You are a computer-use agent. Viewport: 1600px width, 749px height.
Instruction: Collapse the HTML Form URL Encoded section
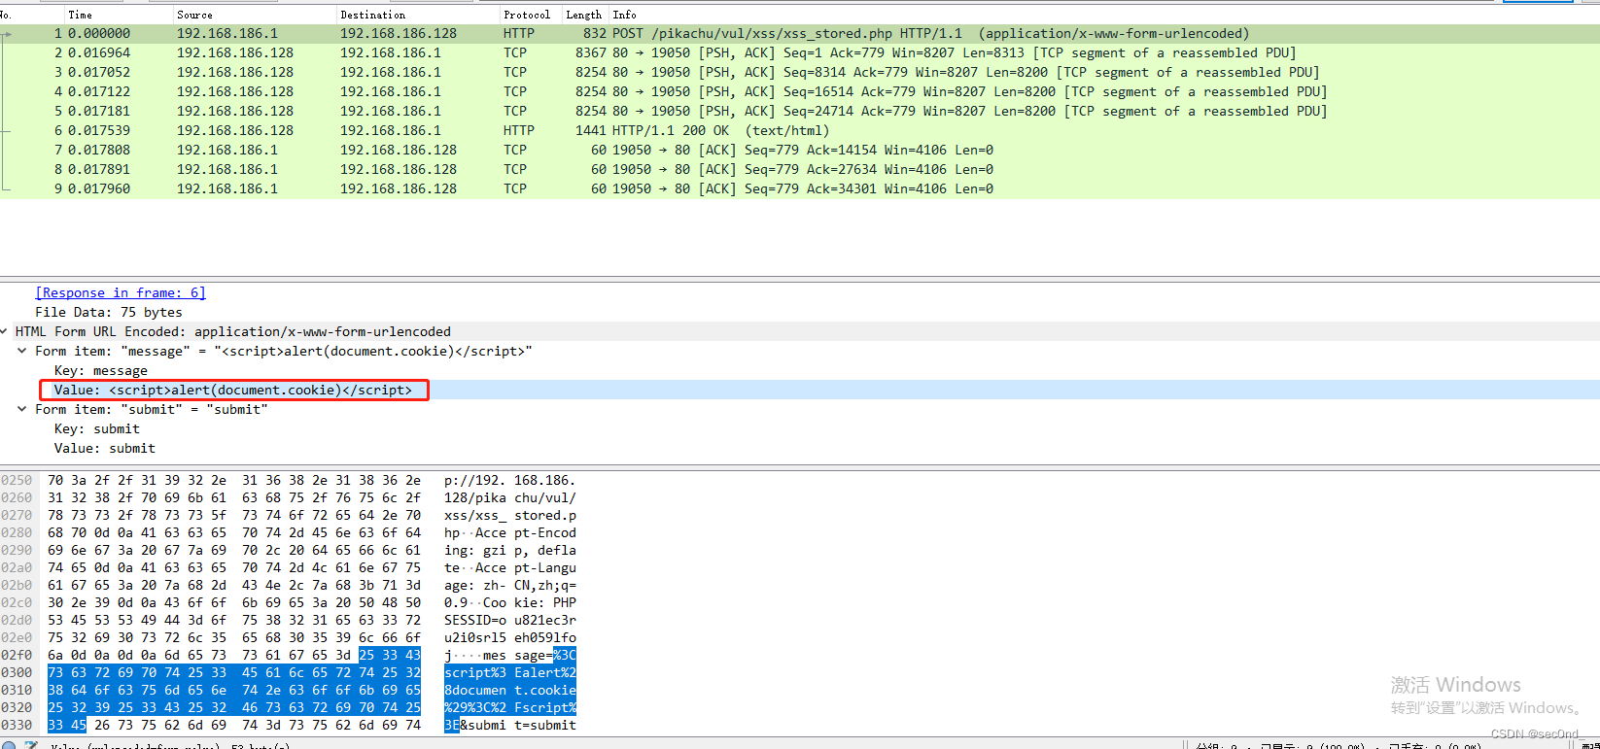point(4,331)
